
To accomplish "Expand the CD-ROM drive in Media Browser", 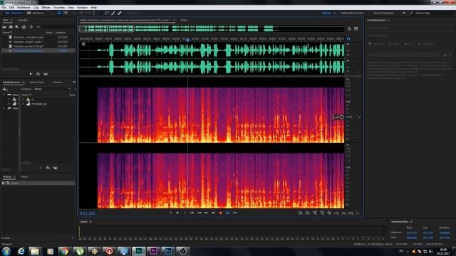I will tap(23, 104).
